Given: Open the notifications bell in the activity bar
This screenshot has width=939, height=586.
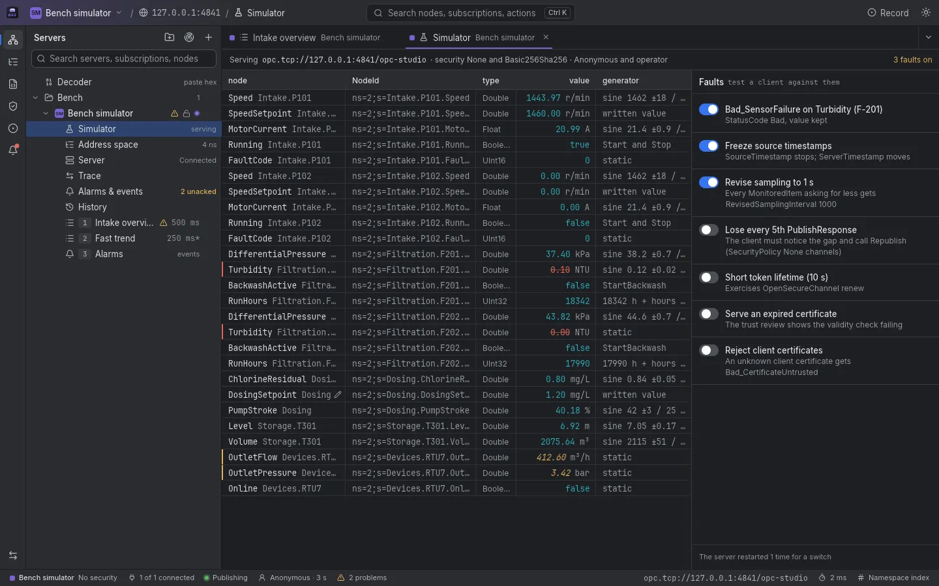Looking at the screenshot, I should (13, 150).
